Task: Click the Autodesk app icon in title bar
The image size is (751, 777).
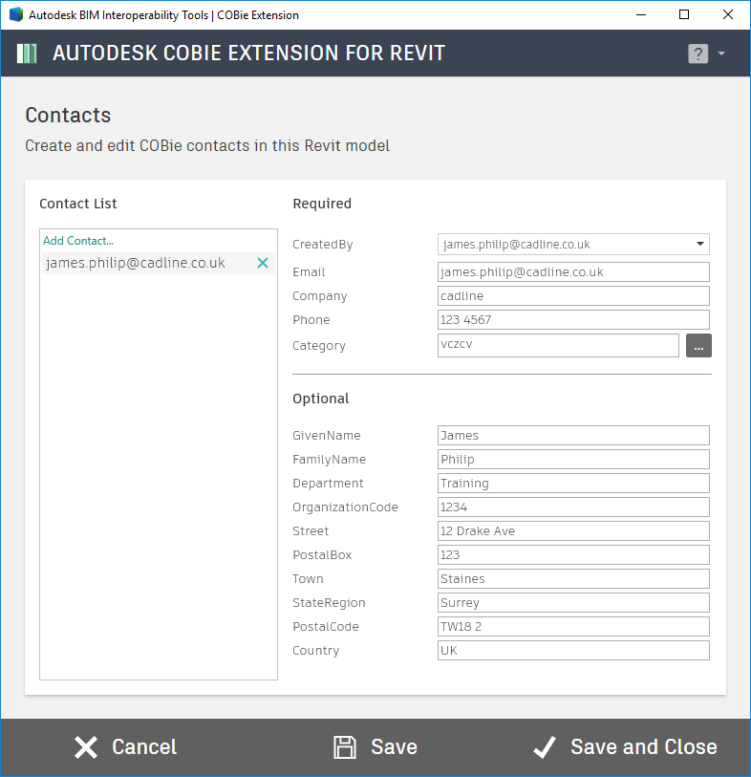Action: (16, 14)
